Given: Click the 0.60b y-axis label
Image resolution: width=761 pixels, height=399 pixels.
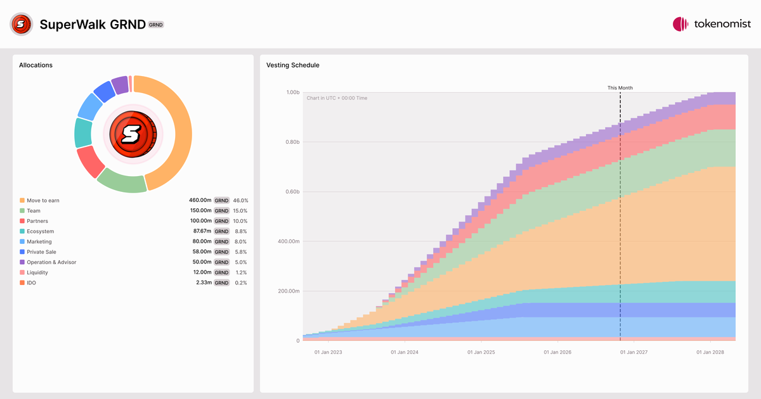Looking at the screenshot, I should 292,192.
